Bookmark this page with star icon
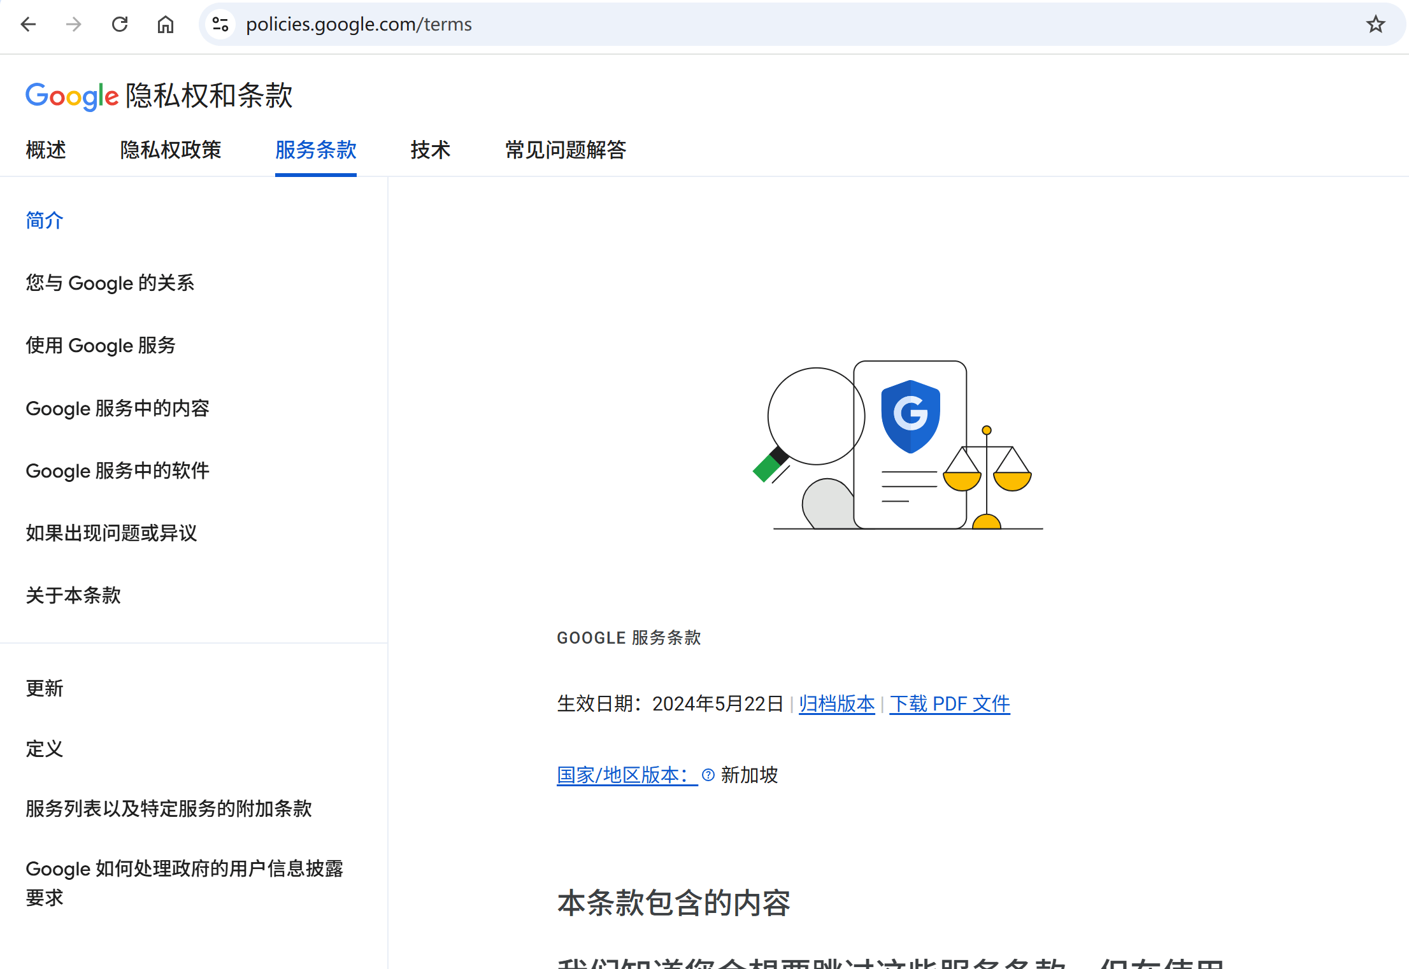Image resolution: width=1409 pixels, height=969 pixels. (1376, 24)
